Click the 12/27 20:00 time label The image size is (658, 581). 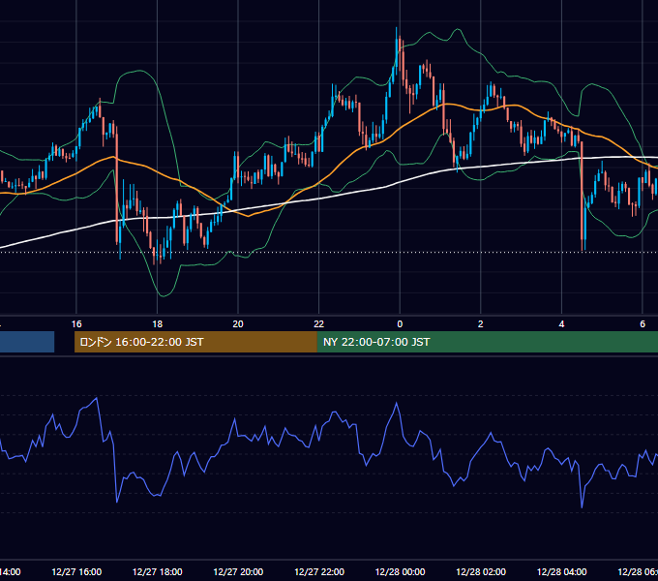click(238, 571)
